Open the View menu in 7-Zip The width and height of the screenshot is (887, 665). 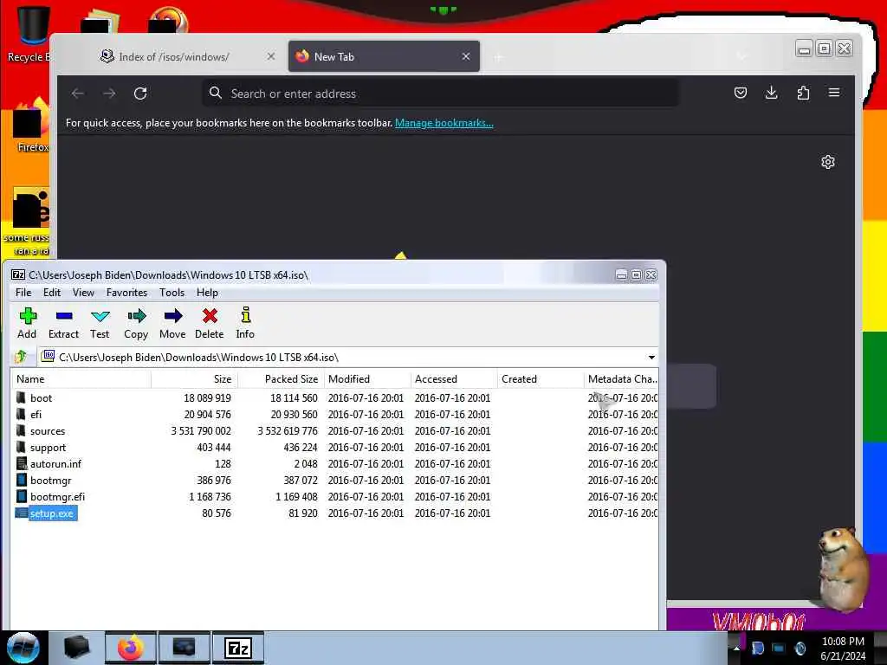pyautogui.click(x=83, y=293)
